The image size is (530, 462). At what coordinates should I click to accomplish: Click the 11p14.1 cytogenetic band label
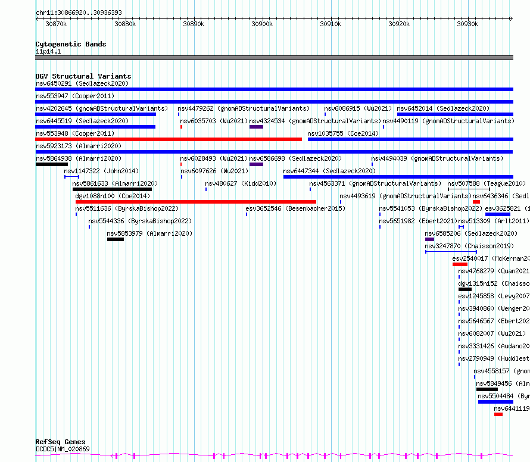[x=48, y=51]
